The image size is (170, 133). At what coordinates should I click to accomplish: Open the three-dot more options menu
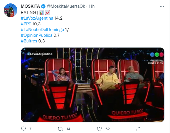point(162,6)
